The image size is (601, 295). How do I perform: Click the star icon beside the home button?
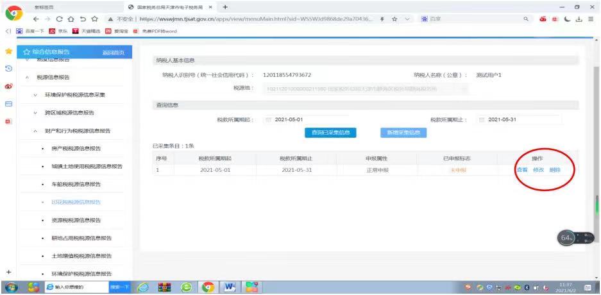point(95,19)
